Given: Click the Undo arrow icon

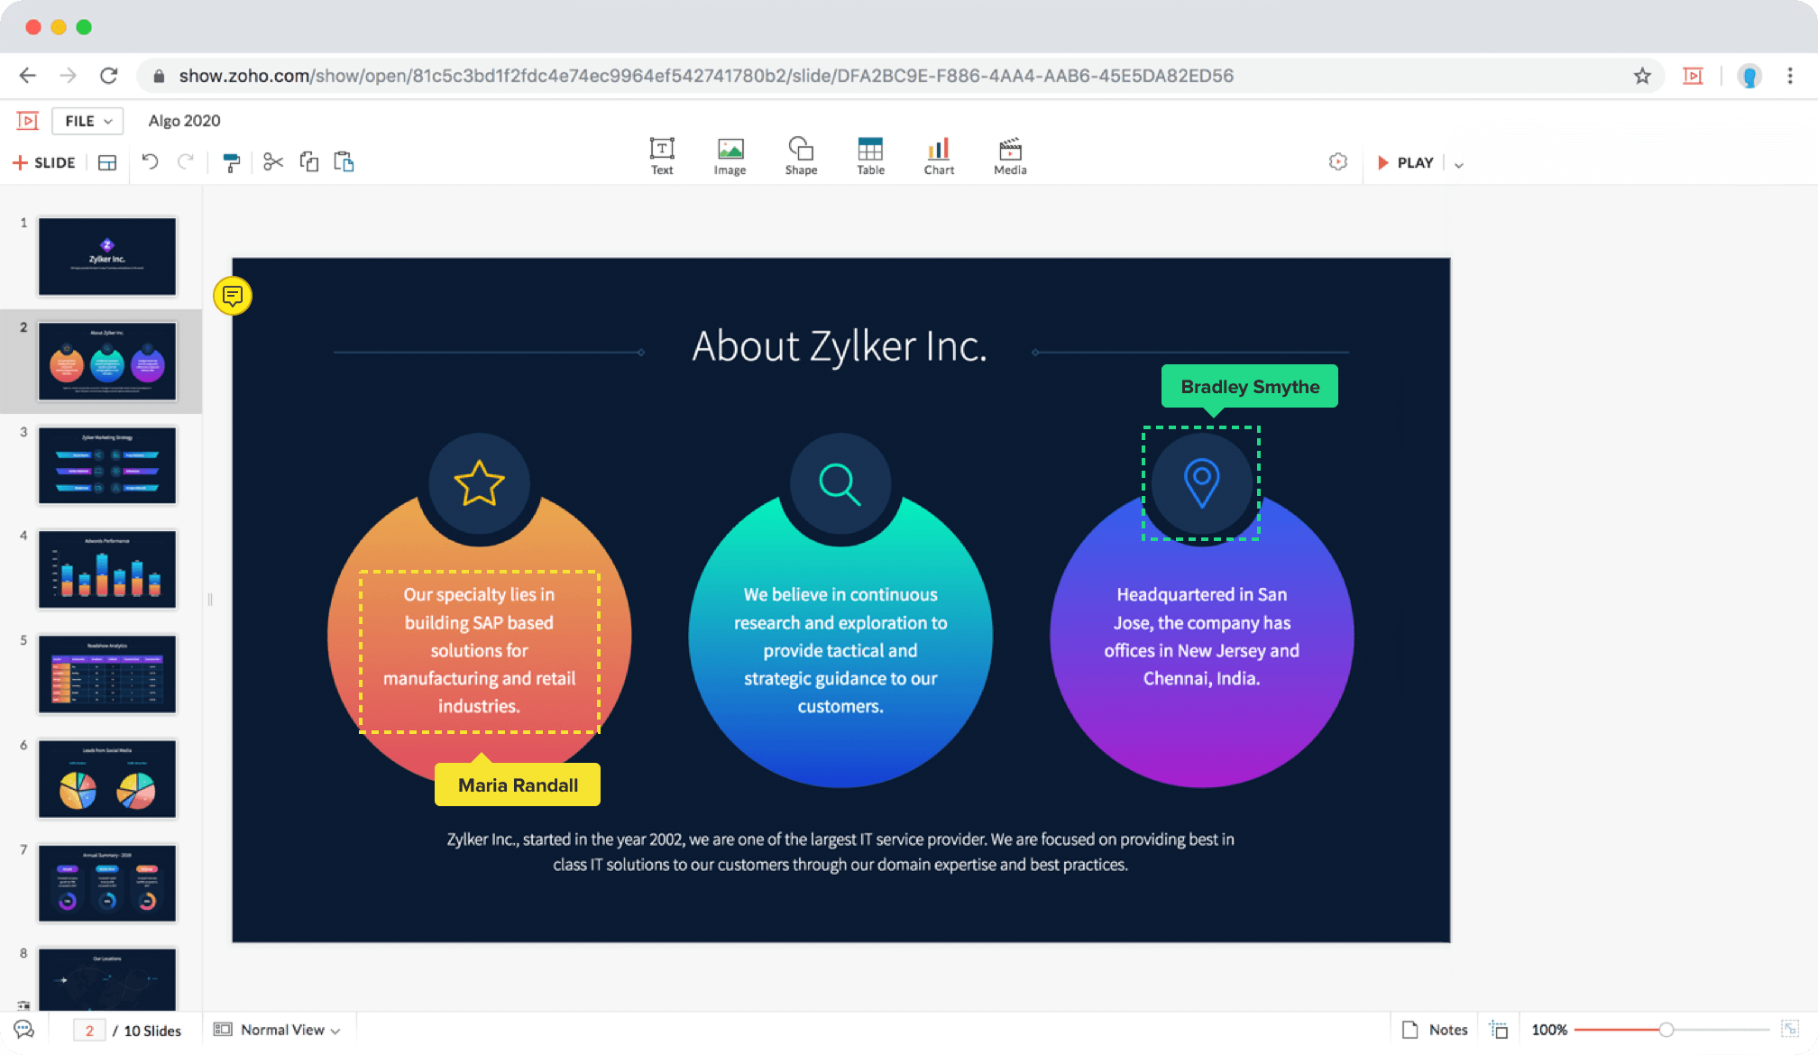Looking at the screenshot, I should 151,162.
